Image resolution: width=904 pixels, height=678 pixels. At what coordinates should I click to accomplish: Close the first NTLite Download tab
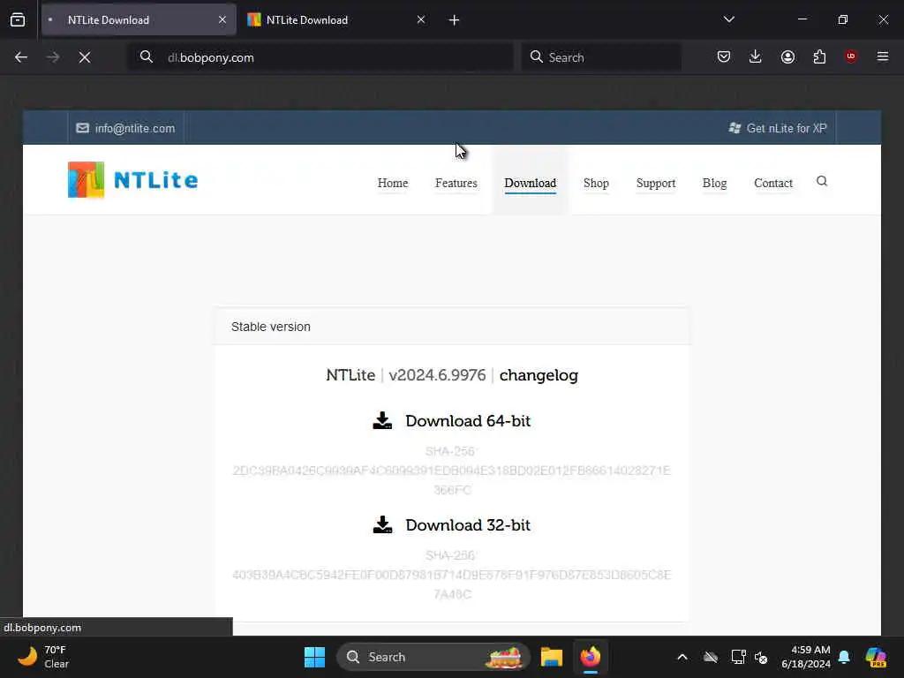pyautogui.click(x=222, y=19)
